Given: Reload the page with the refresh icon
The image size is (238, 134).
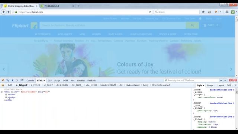Looking at the screenshot, I should point(150,12).
